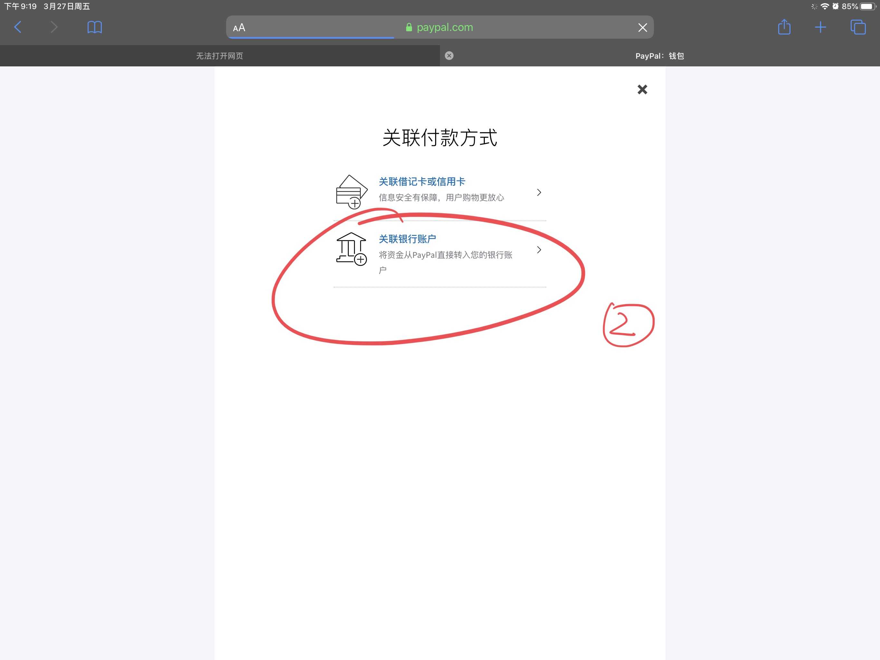Open the 关联银行账户 link
The width and height of the screenshot is (880, 660).
point(407,239)
